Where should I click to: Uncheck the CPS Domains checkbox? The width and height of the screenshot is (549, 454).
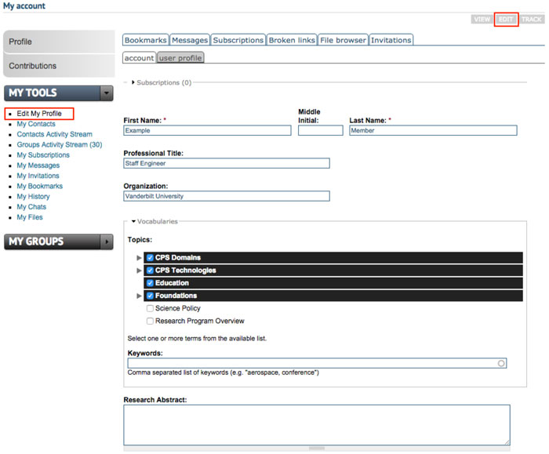150,258
